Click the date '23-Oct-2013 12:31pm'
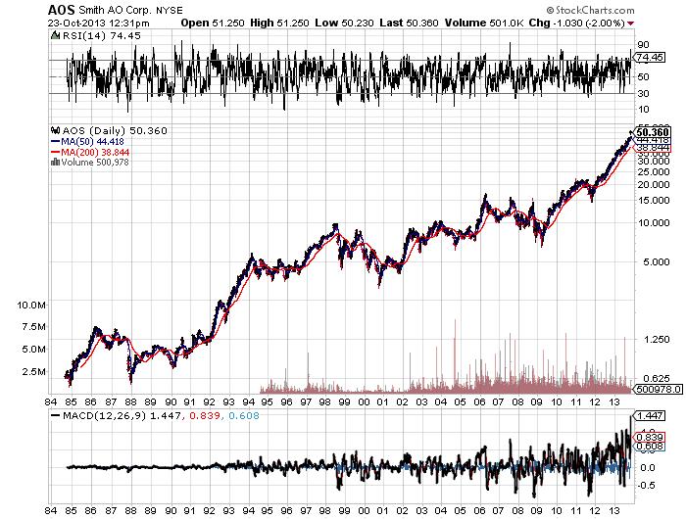Viewport: 686px width, 519px height. (x=98, y=24)
